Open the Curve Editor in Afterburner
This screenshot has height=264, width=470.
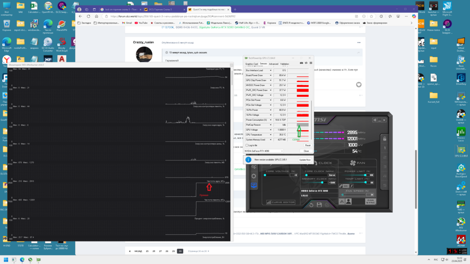click(x=281, y=202)
